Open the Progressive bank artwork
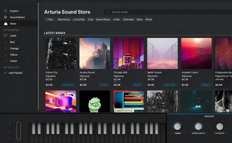The width and height of the screenshot is (232, 143). click(223, 53)
